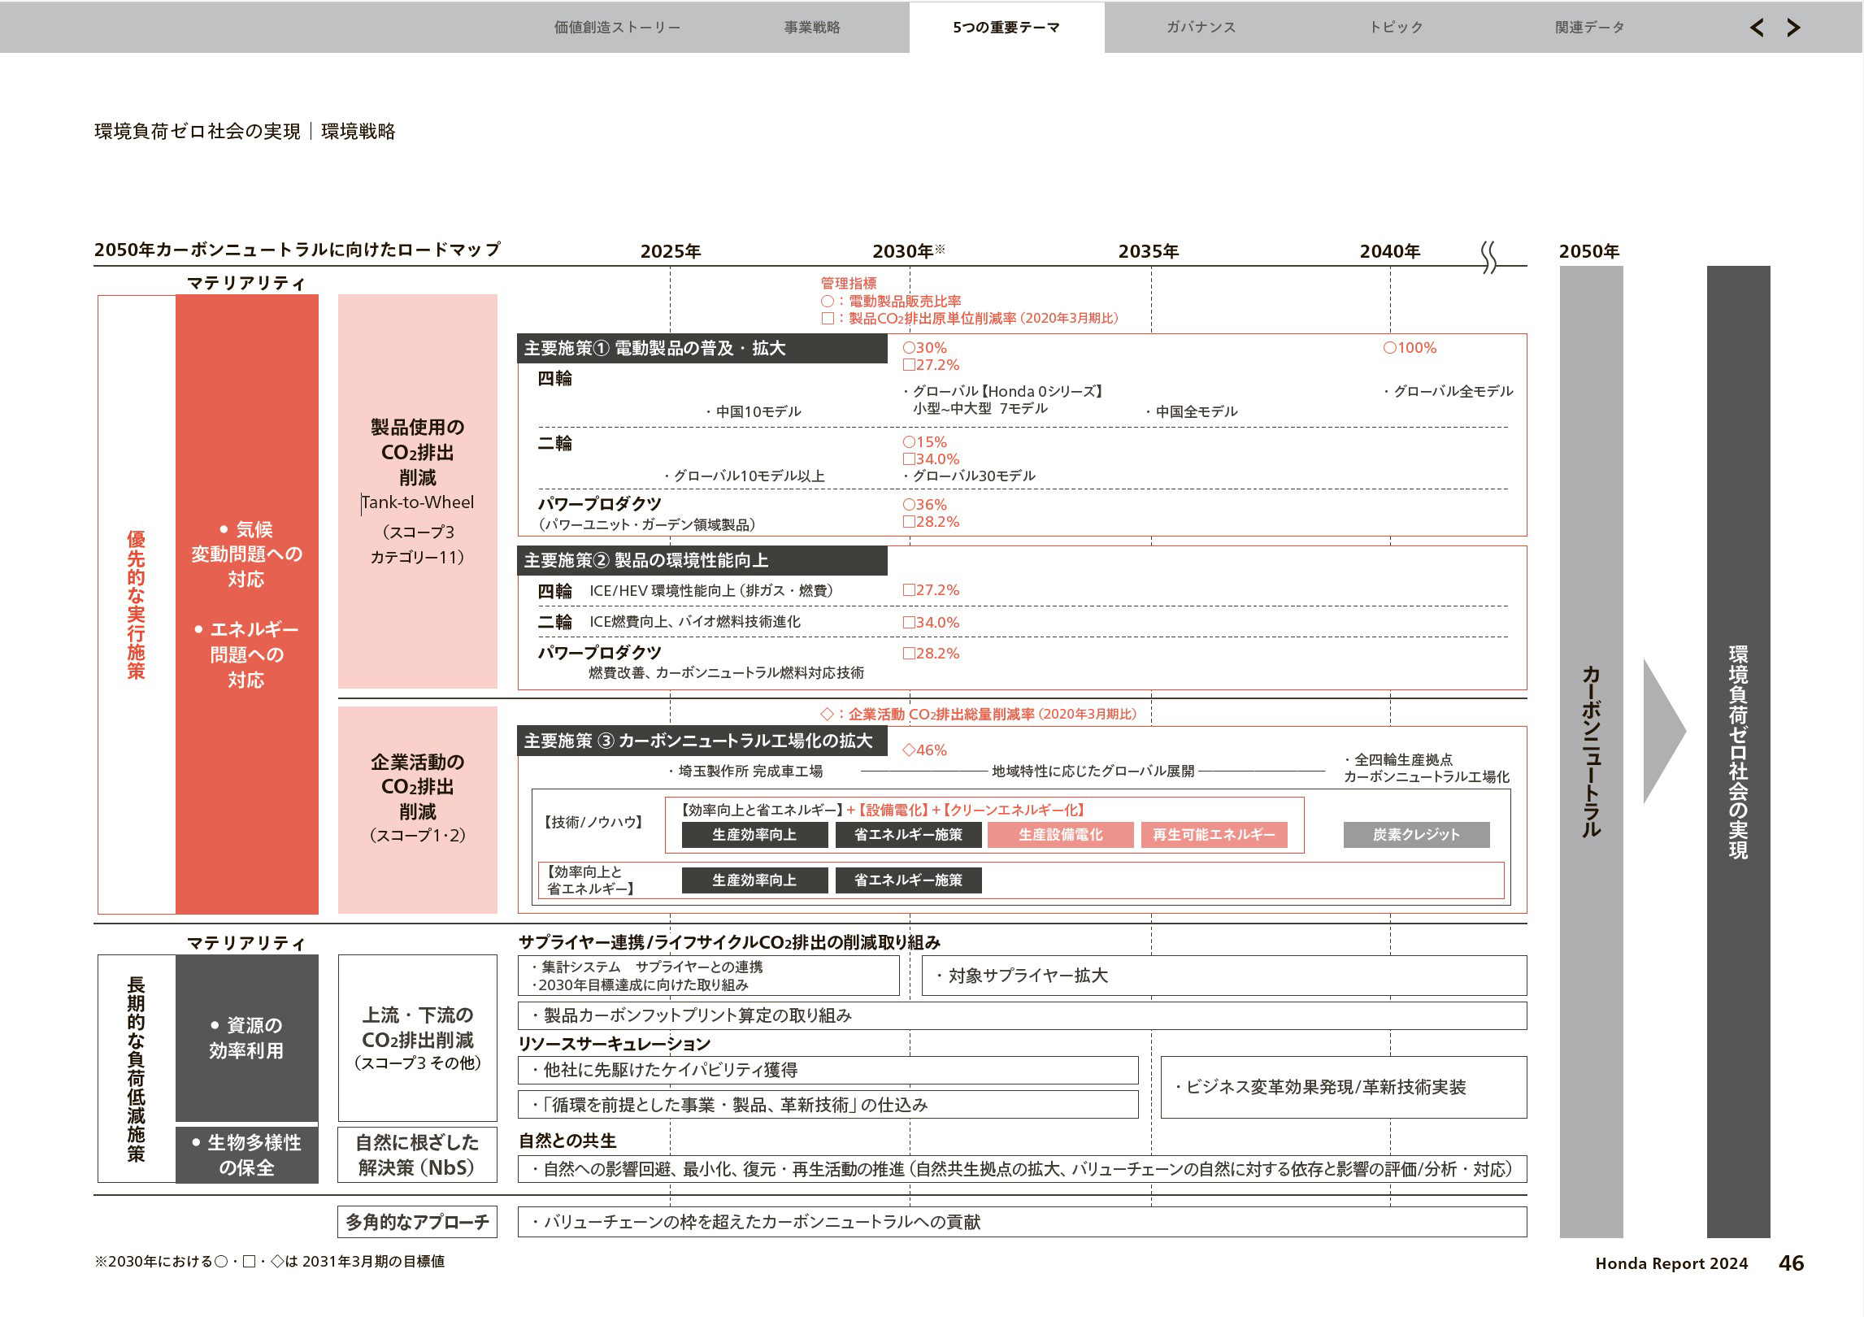This screenshot has height=1317, width=1864.
Task: Click the 再生可能エネルギー box
Action: point(1214,835)
